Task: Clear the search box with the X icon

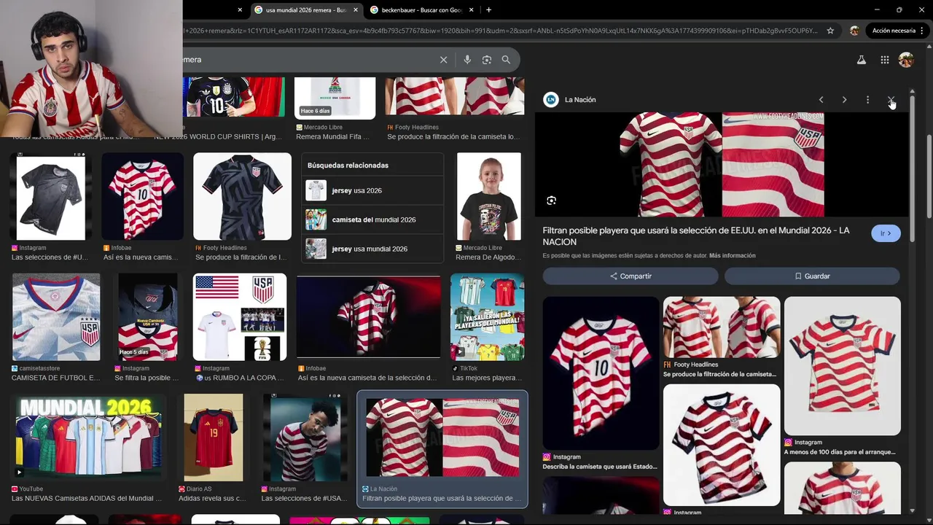Action: 443,60
